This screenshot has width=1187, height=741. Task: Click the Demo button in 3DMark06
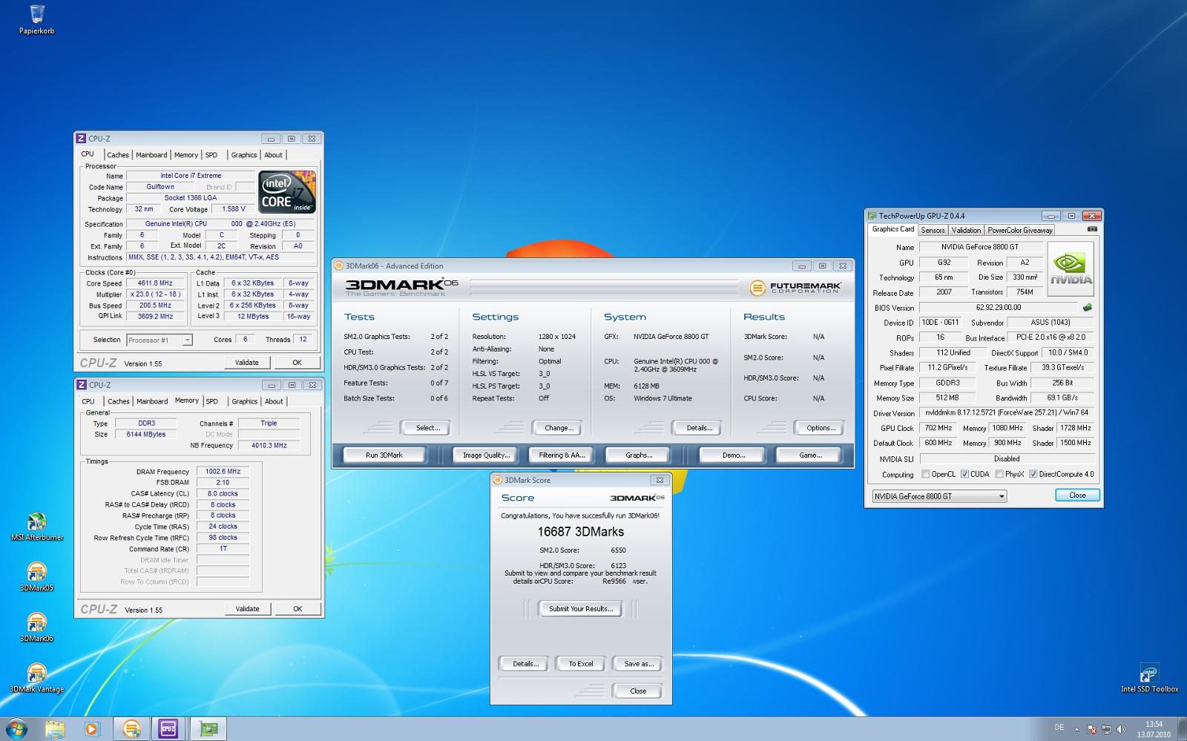click(734, 455)
